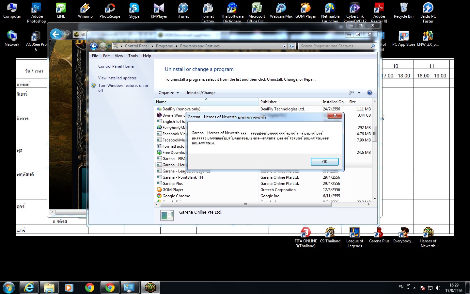Select the GOM Player desktop icon
The width and height of the screenshot is (470, 294).
click(x=305, y=11)
